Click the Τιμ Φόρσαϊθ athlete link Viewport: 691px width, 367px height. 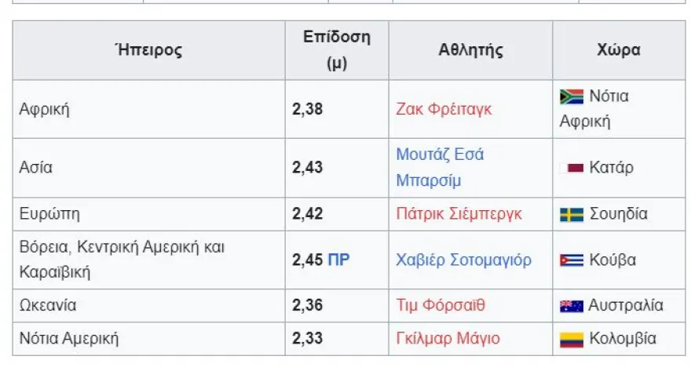point(441,306)
